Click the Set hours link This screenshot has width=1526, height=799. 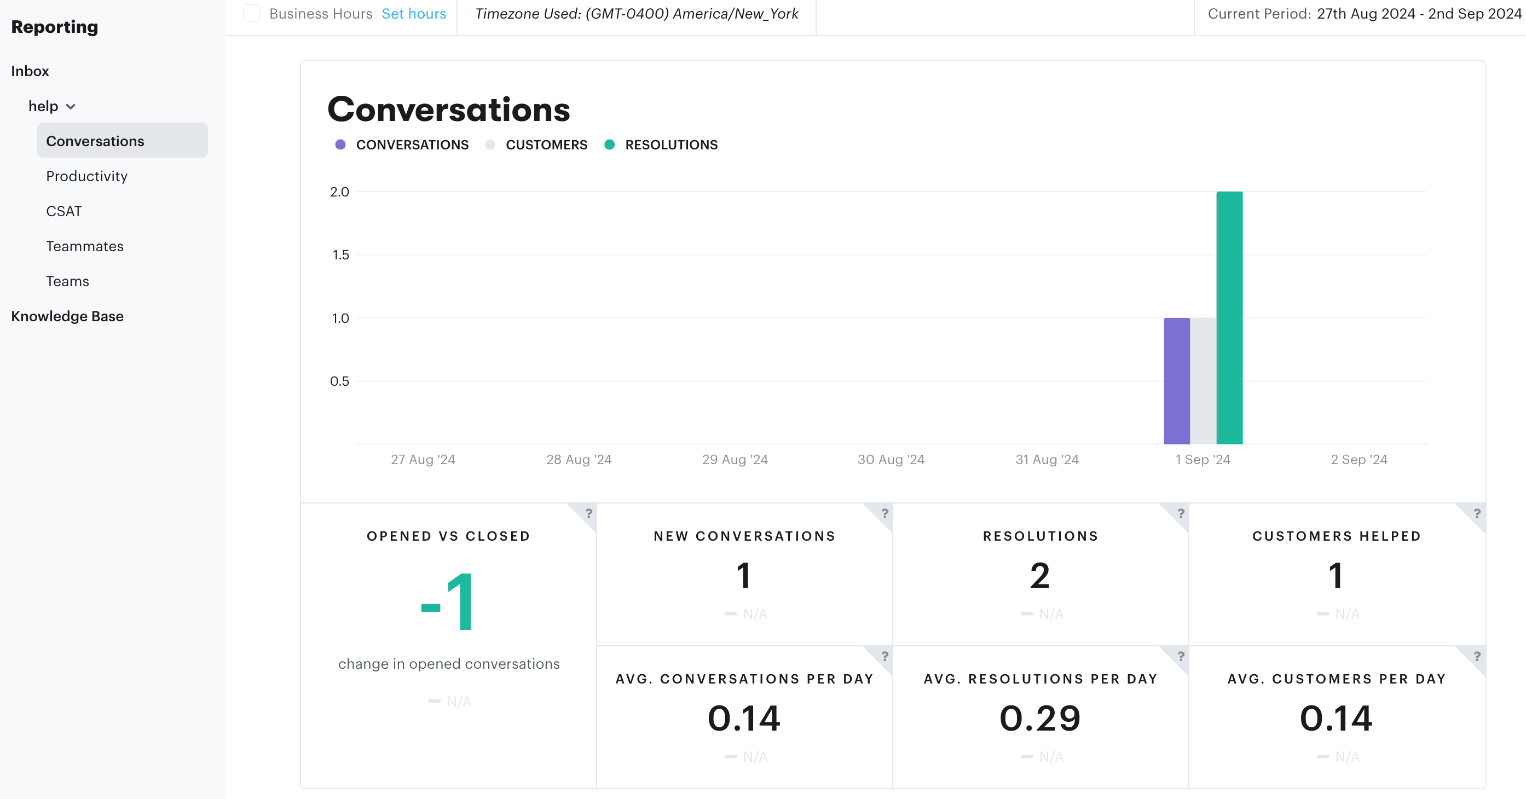[413, 13]
